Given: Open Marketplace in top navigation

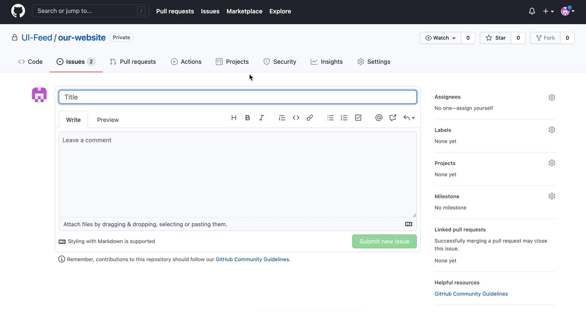Looking at the screenshot, I should (244, 11).
